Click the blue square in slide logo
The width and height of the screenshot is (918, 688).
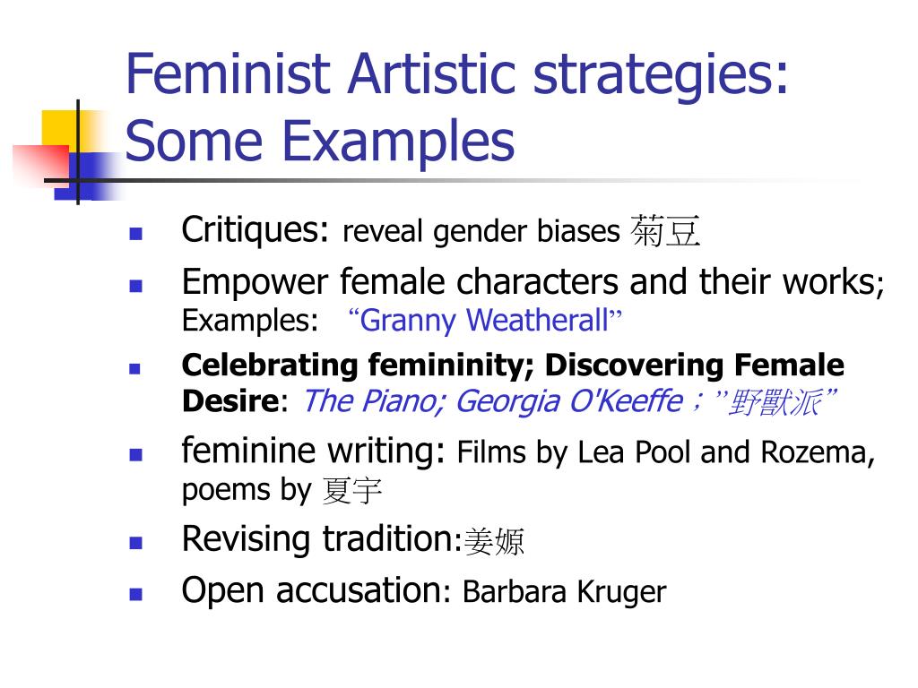click(x=86, y=176)
